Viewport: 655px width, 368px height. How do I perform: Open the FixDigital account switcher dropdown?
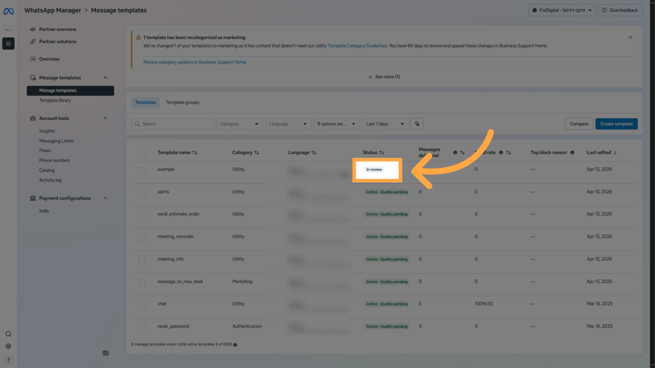point(562,10)
